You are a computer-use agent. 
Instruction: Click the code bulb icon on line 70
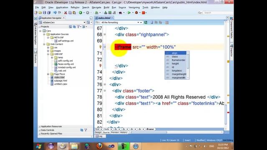pyautogui.click(x=100, y=47)
